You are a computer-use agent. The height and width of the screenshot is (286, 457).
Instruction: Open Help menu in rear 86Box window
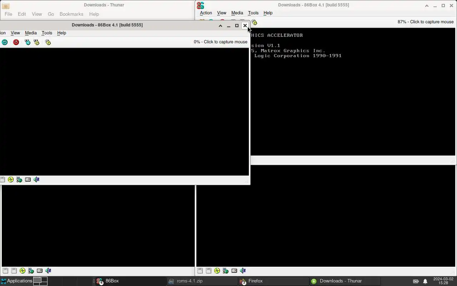268,13
